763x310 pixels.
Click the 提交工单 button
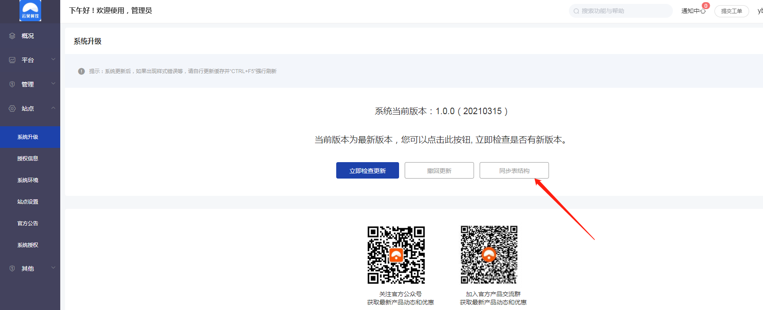tap(732, 11)
